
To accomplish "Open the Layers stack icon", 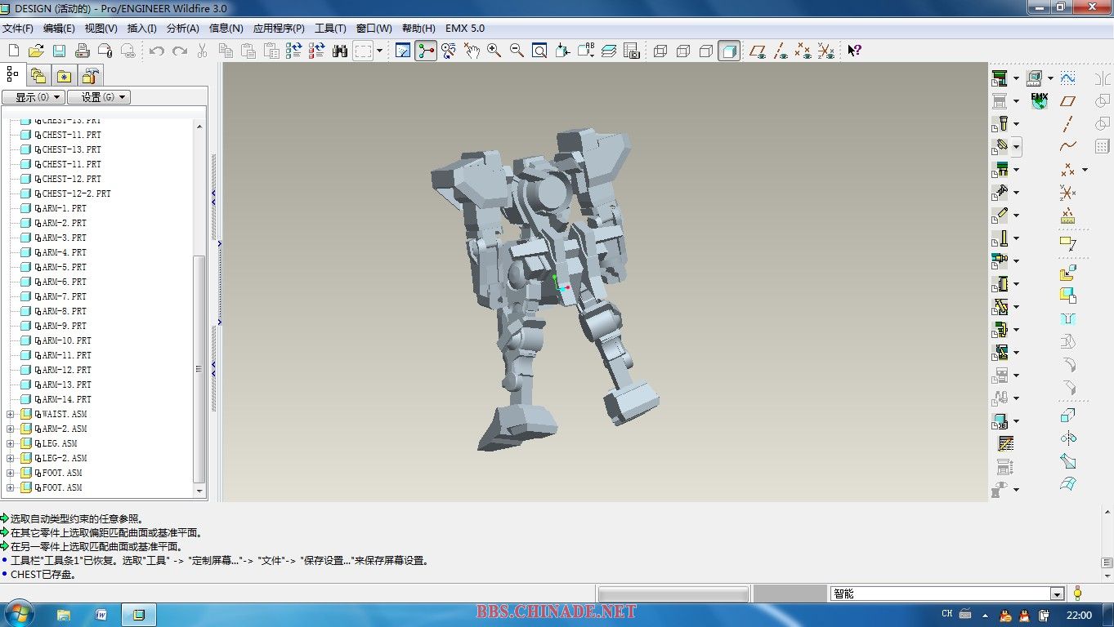I will [608, 51].
